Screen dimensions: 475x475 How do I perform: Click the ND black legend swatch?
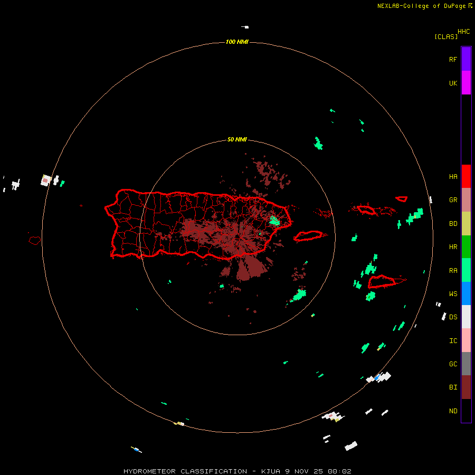(x=466, y=411)
